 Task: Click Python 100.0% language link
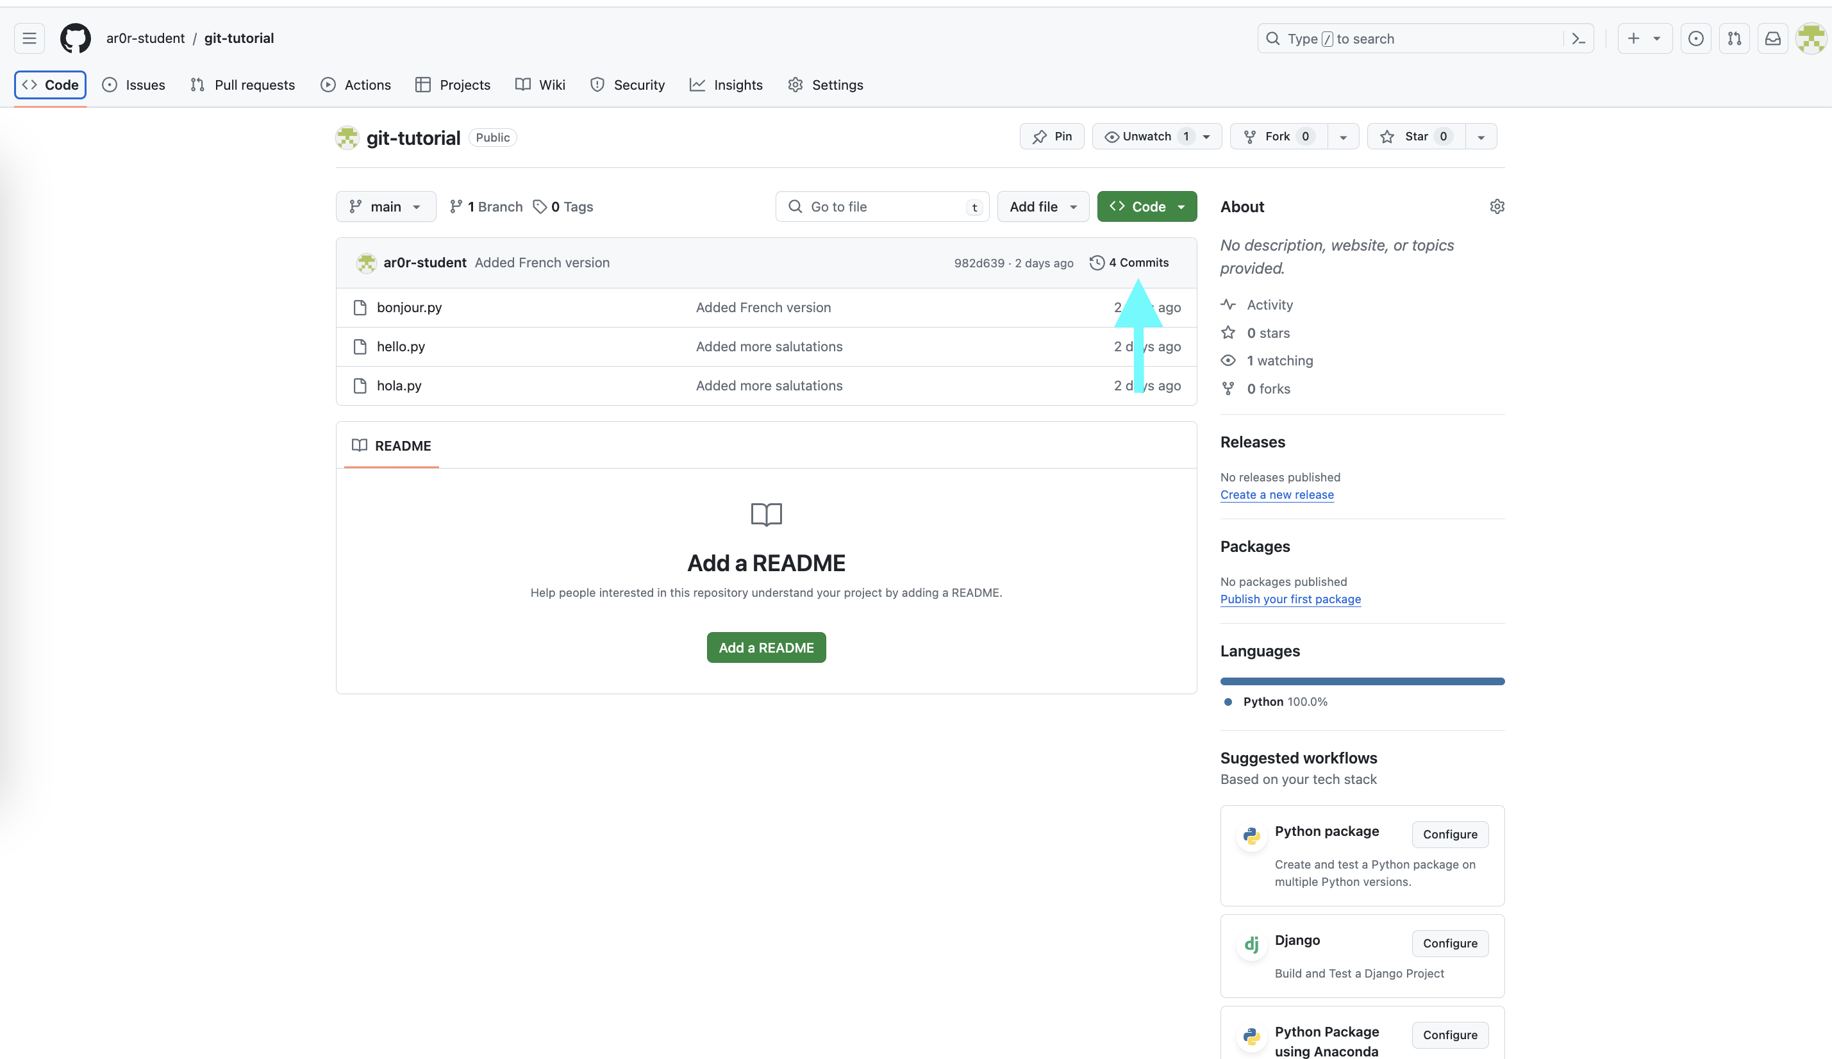point(1285,702)
